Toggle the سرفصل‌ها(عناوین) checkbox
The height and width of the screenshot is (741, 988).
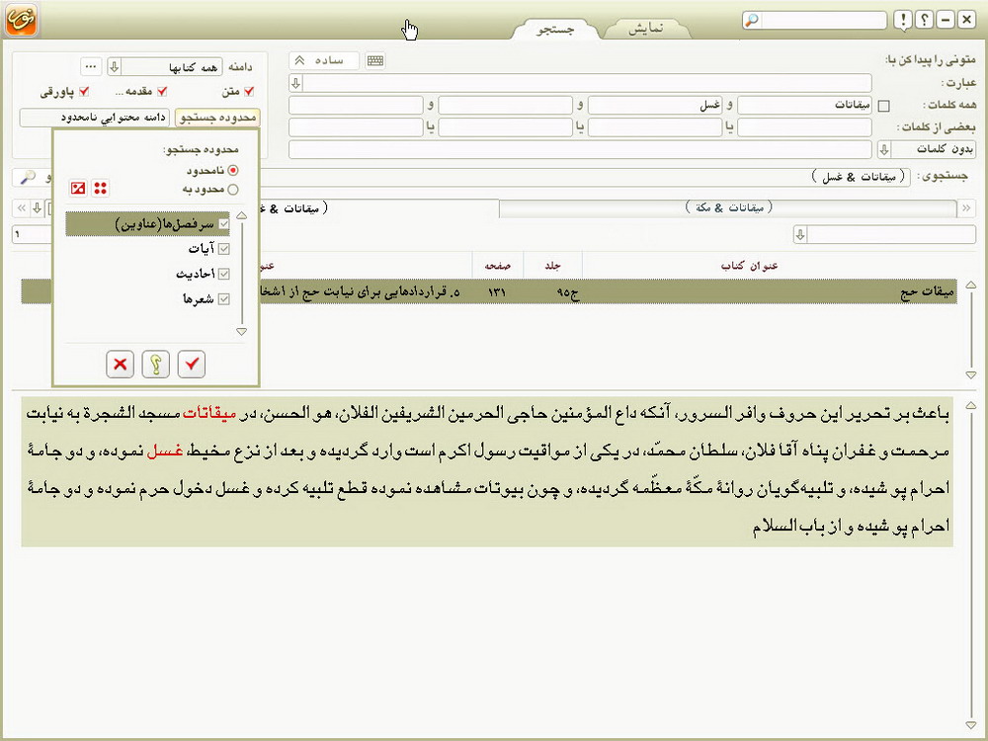pos(223,224)
